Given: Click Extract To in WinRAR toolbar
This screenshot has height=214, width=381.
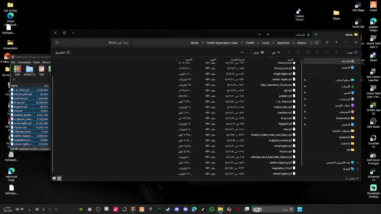Looking at the screenshot, I should [x=29, y=71].
